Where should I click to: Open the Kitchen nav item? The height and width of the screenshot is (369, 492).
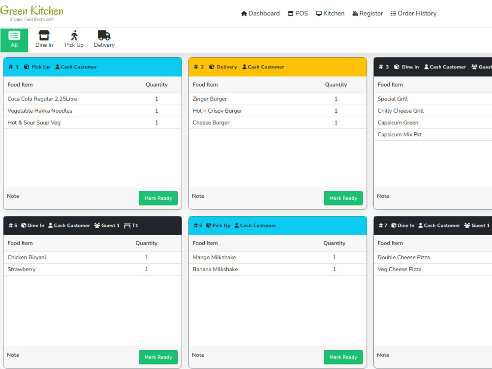[x=330, y=13]
